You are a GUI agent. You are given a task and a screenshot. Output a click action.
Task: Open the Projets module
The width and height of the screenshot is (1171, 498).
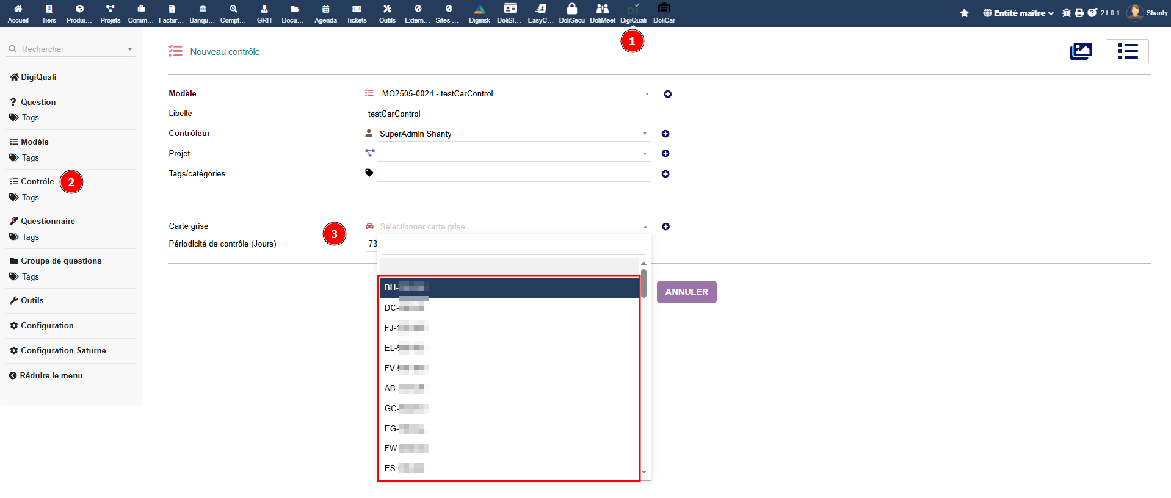click(111, 13)
